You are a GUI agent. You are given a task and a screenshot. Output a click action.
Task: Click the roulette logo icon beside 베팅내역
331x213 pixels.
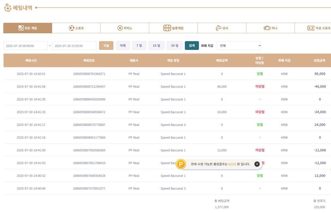point(8,8)
